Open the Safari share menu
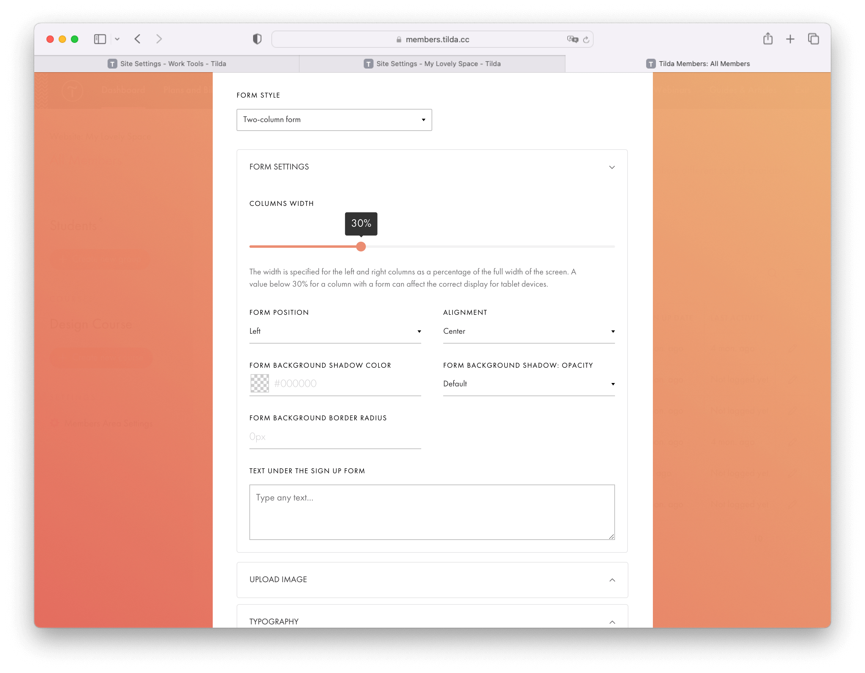This screenshot has height=673, width=865. tap(767, 39)
